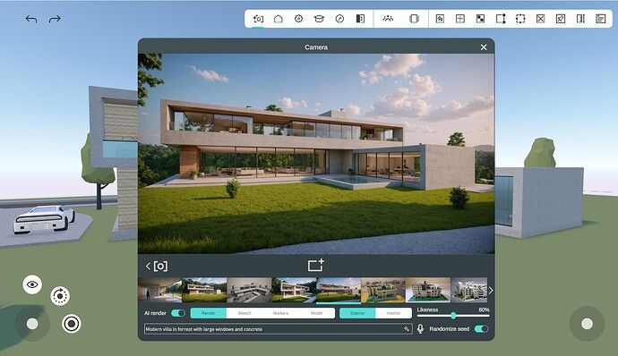
Task: Select the checkered square icon
Action: 480,19
